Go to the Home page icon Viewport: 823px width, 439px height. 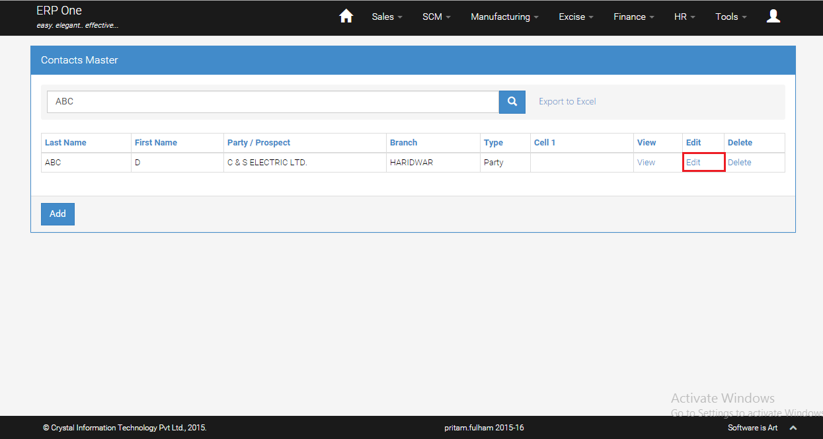click(x=346, y=17)
